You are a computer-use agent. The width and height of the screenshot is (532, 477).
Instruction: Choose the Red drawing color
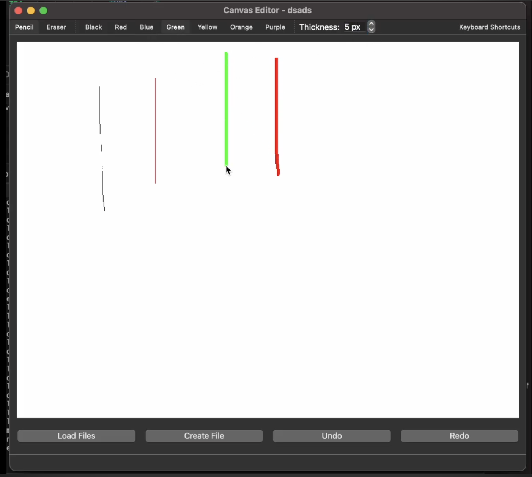click(x=120, y=27)
